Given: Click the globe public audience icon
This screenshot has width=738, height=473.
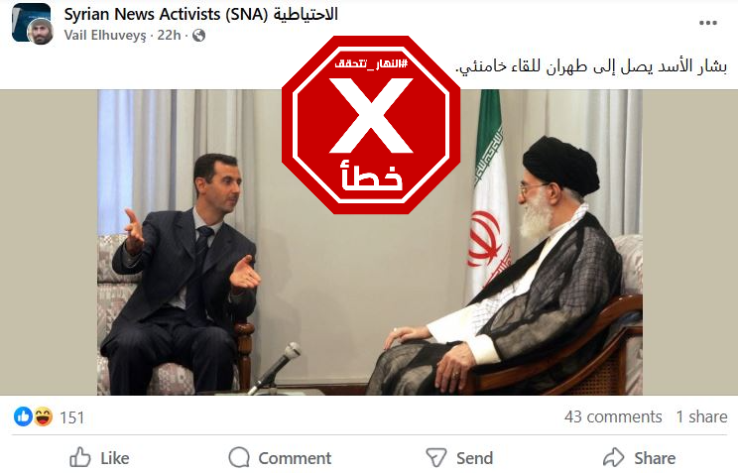Looking at the screenshot, I should tap(198, 36).
